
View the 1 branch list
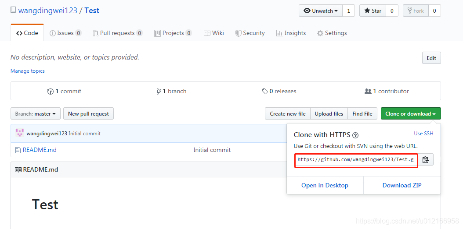(172, 91)
